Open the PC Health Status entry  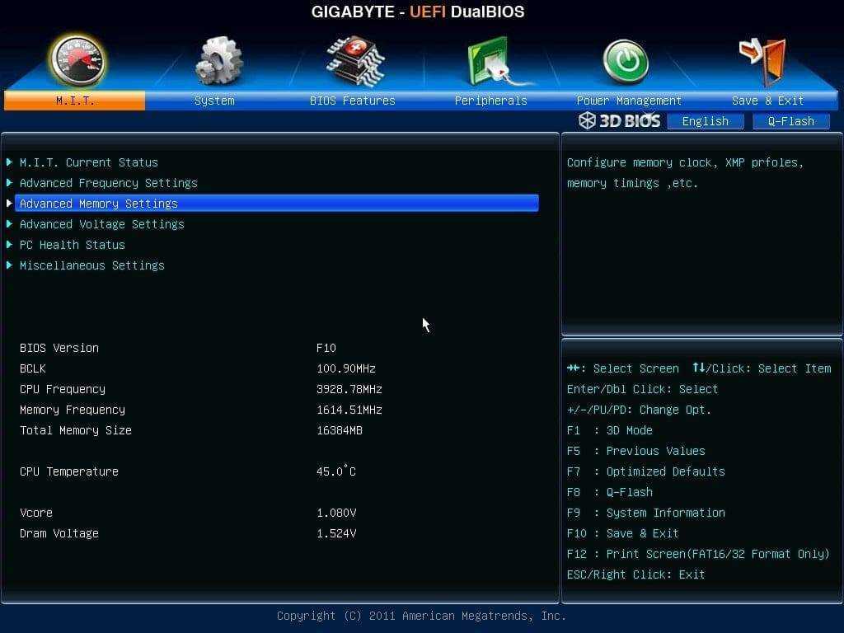[73, 245]
